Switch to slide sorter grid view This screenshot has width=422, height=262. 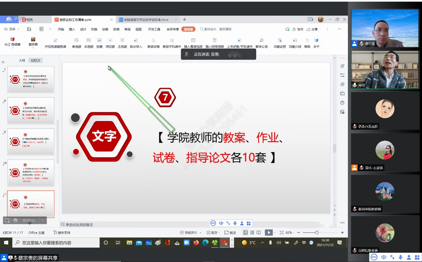252,233
